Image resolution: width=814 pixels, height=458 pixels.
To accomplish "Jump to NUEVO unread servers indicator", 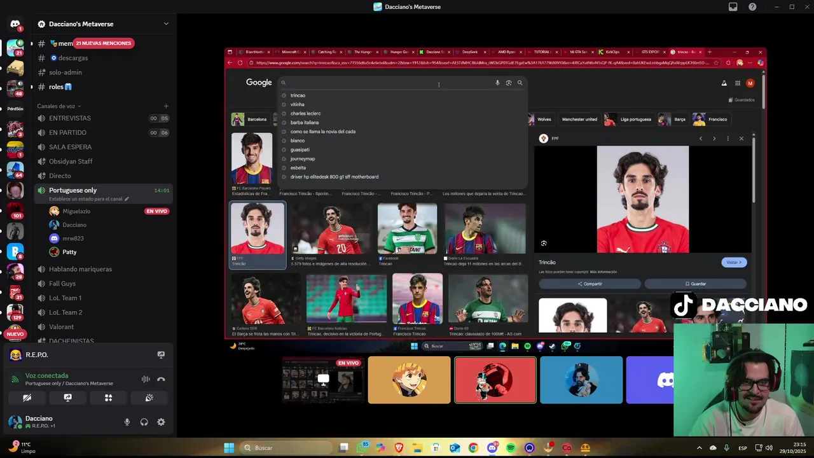I will (x=15, y=334).
